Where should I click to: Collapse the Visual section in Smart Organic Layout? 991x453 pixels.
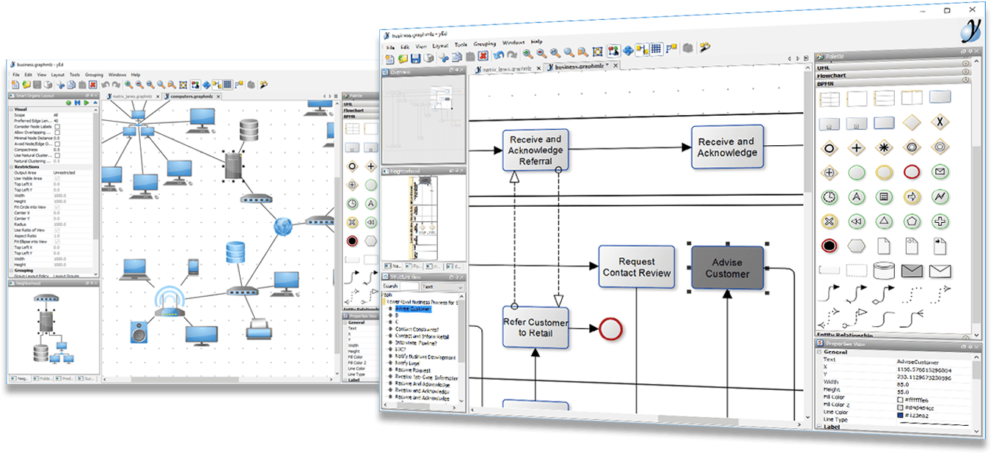[12, 110]
